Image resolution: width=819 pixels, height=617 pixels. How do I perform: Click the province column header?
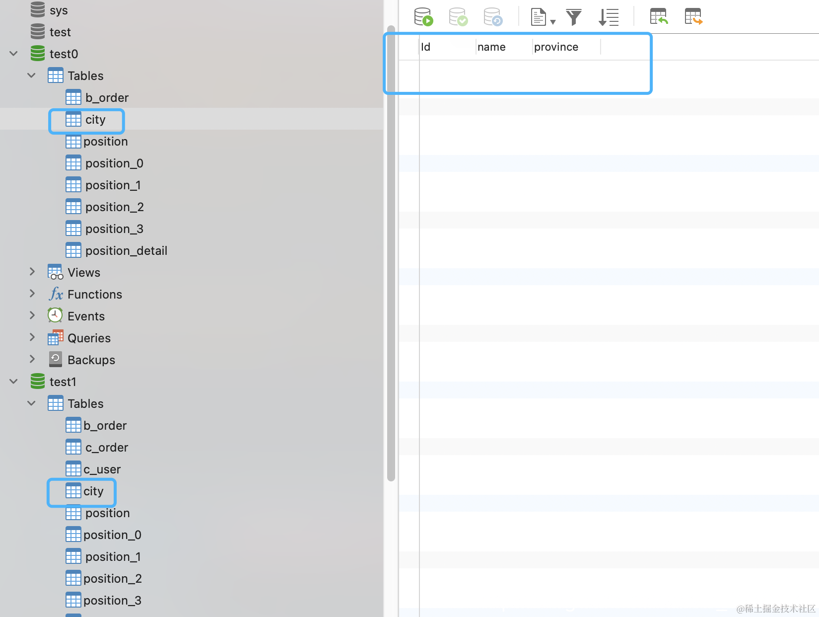point(566,47)
